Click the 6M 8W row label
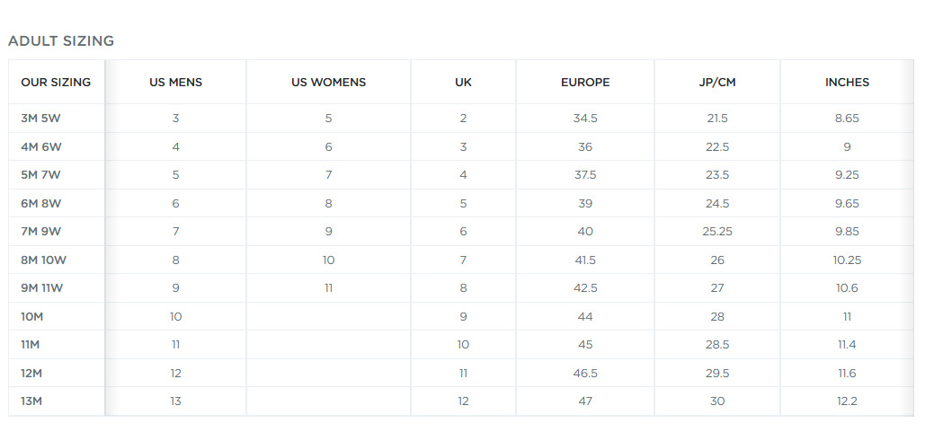This screenshot has width=925, height=432. (40, 203)
